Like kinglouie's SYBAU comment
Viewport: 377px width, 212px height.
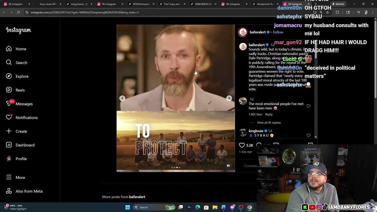308,135
